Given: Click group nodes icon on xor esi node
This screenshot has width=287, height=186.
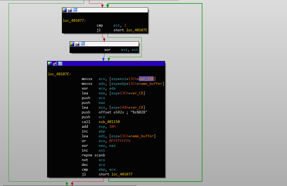Looking at the screenshot, I should (x=83, y=44).
